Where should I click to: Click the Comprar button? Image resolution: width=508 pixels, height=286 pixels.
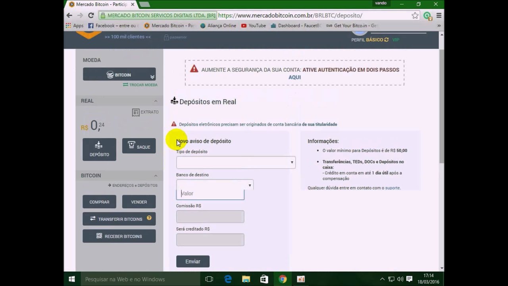(99, 202)
